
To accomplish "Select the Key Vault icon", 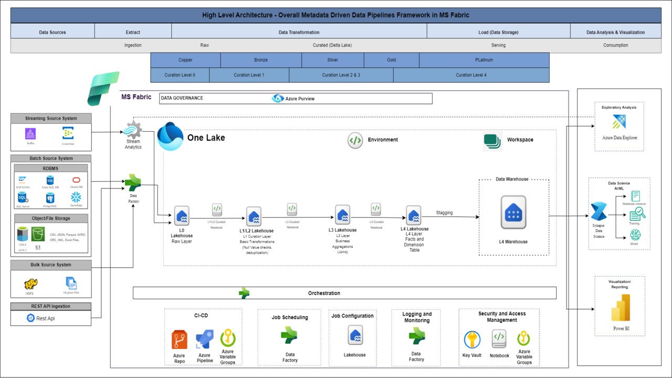I will (x=472, y=340).
